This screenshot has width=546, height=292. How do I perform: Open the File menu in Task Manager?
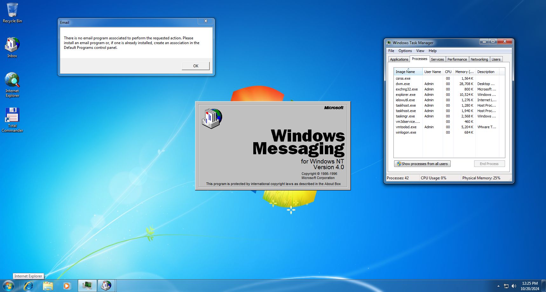(391, 51)
